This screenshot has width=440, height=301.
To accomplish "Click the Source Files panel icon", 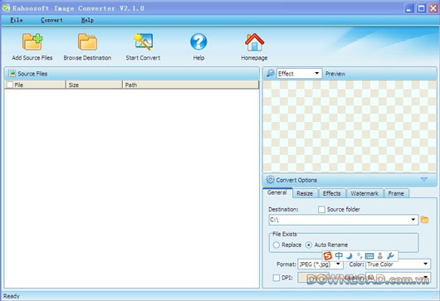I will coord(12,74).
